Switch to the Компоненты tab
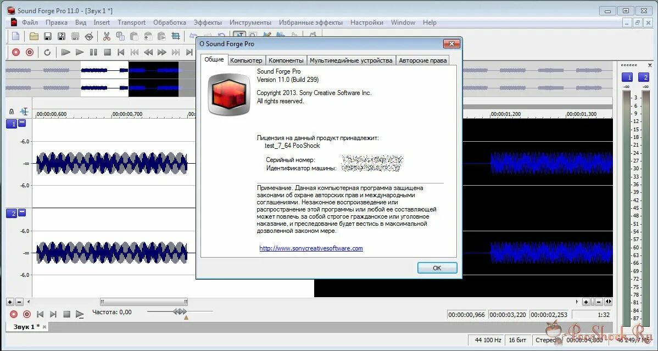The height and width of the screenshot is (351, 658). tap(286, 60)
